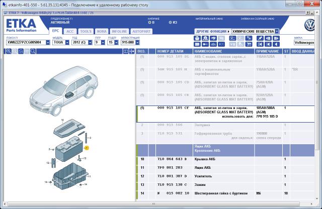Click the large magnifier icon on illustration bar

click(x=33, y=51)
